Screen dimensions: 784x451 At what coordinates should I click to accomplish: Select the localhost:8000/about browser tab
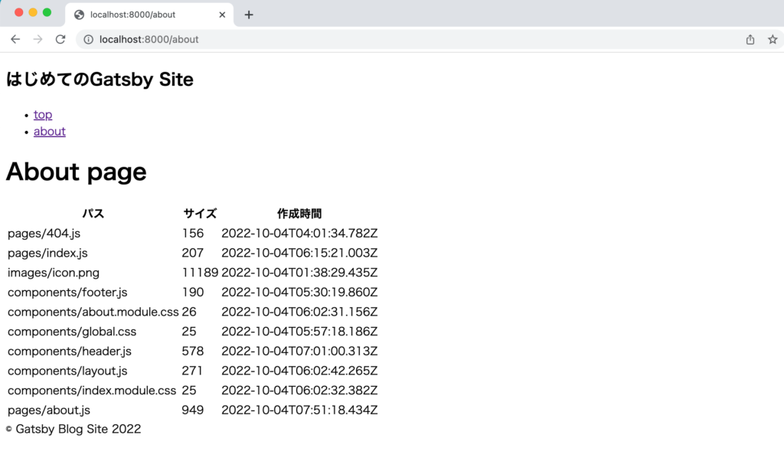point(138,13)
